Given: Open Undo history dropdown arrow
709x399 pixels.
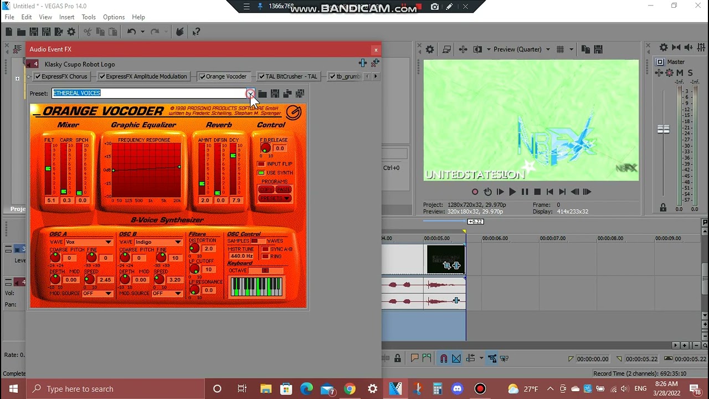Looking at the screenshot, I should 142,32.
